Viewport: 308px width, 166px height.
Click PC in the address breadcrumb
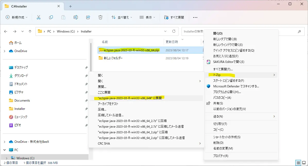click(x=49, y=31)
